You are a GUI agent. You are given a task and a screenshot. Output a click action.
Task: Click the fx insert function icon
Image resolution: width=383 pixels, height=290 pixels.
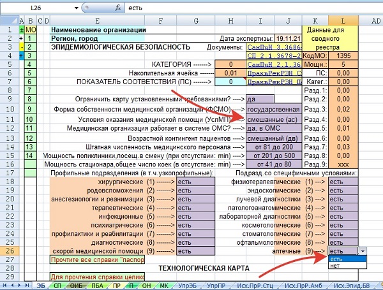click(x=118, y=8)
